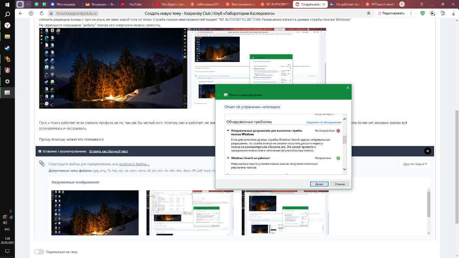Switch the РУС input language indicator

(7, 230)
